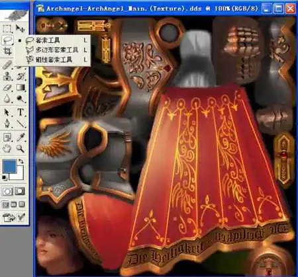Image resolution: width=298 pixels, height=277 pixels.
Task: Select the Rectangular Marquee tool
Action: [7, 28]
